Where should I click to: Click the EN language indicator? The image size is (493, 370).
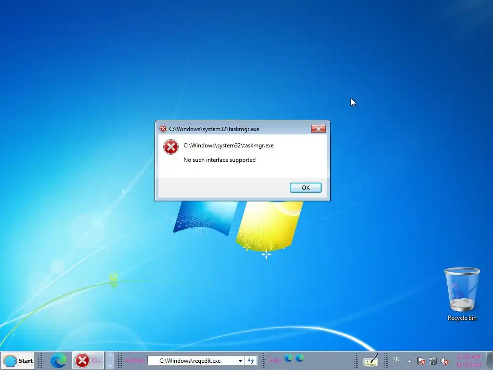396,359
